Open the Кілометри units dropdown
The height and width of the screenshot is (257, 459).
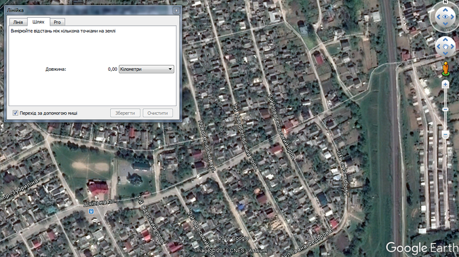146,69
